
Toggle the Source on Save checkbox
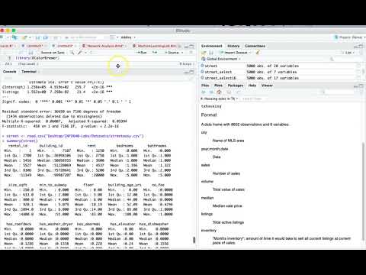[x=39, y=53]
